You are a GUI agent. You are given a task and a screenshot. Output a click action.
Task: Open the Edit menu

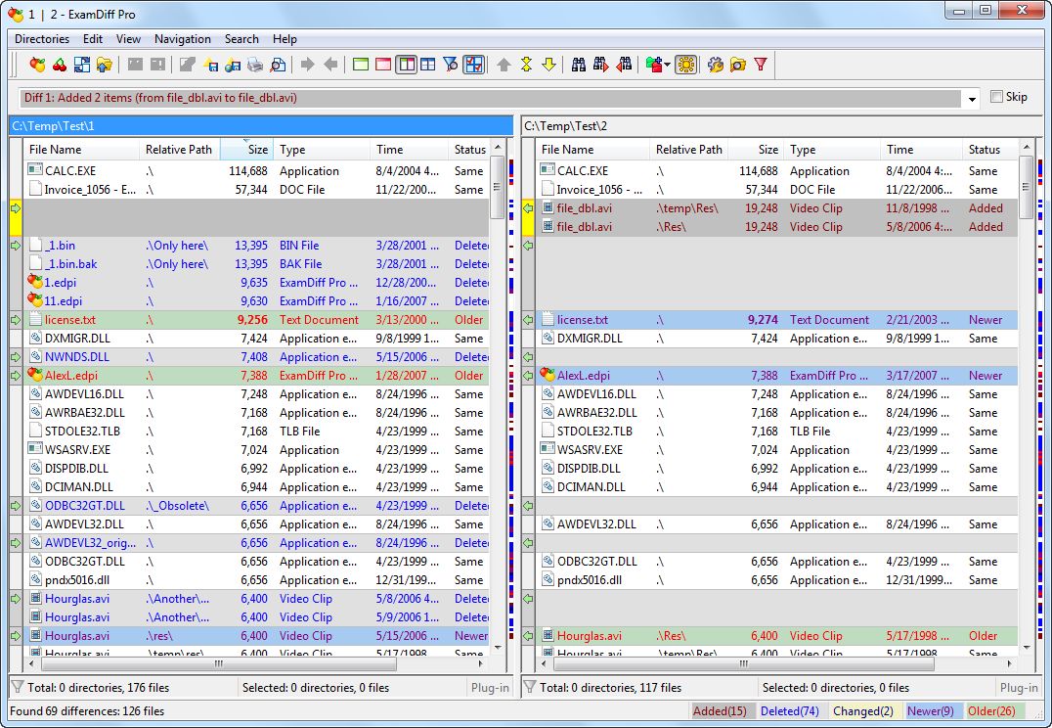pyautogui.click(x=93, y=39)
